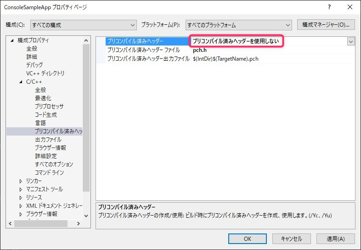Click tree scrollbar down arrow

pos(86,216)
